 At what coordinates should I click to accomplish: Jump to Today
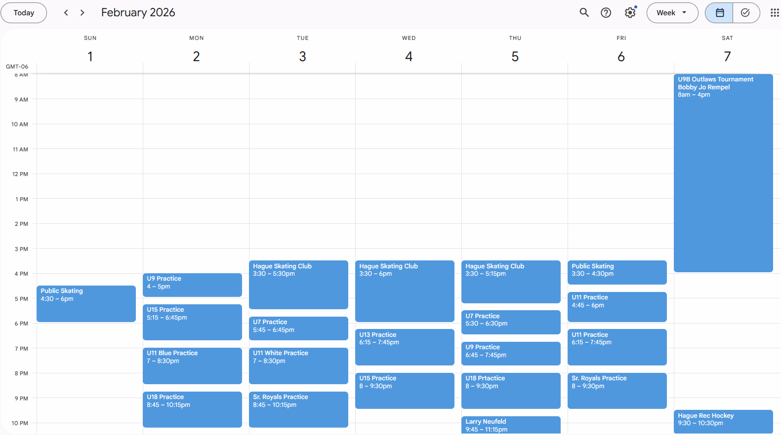click(x=24, y=13)
